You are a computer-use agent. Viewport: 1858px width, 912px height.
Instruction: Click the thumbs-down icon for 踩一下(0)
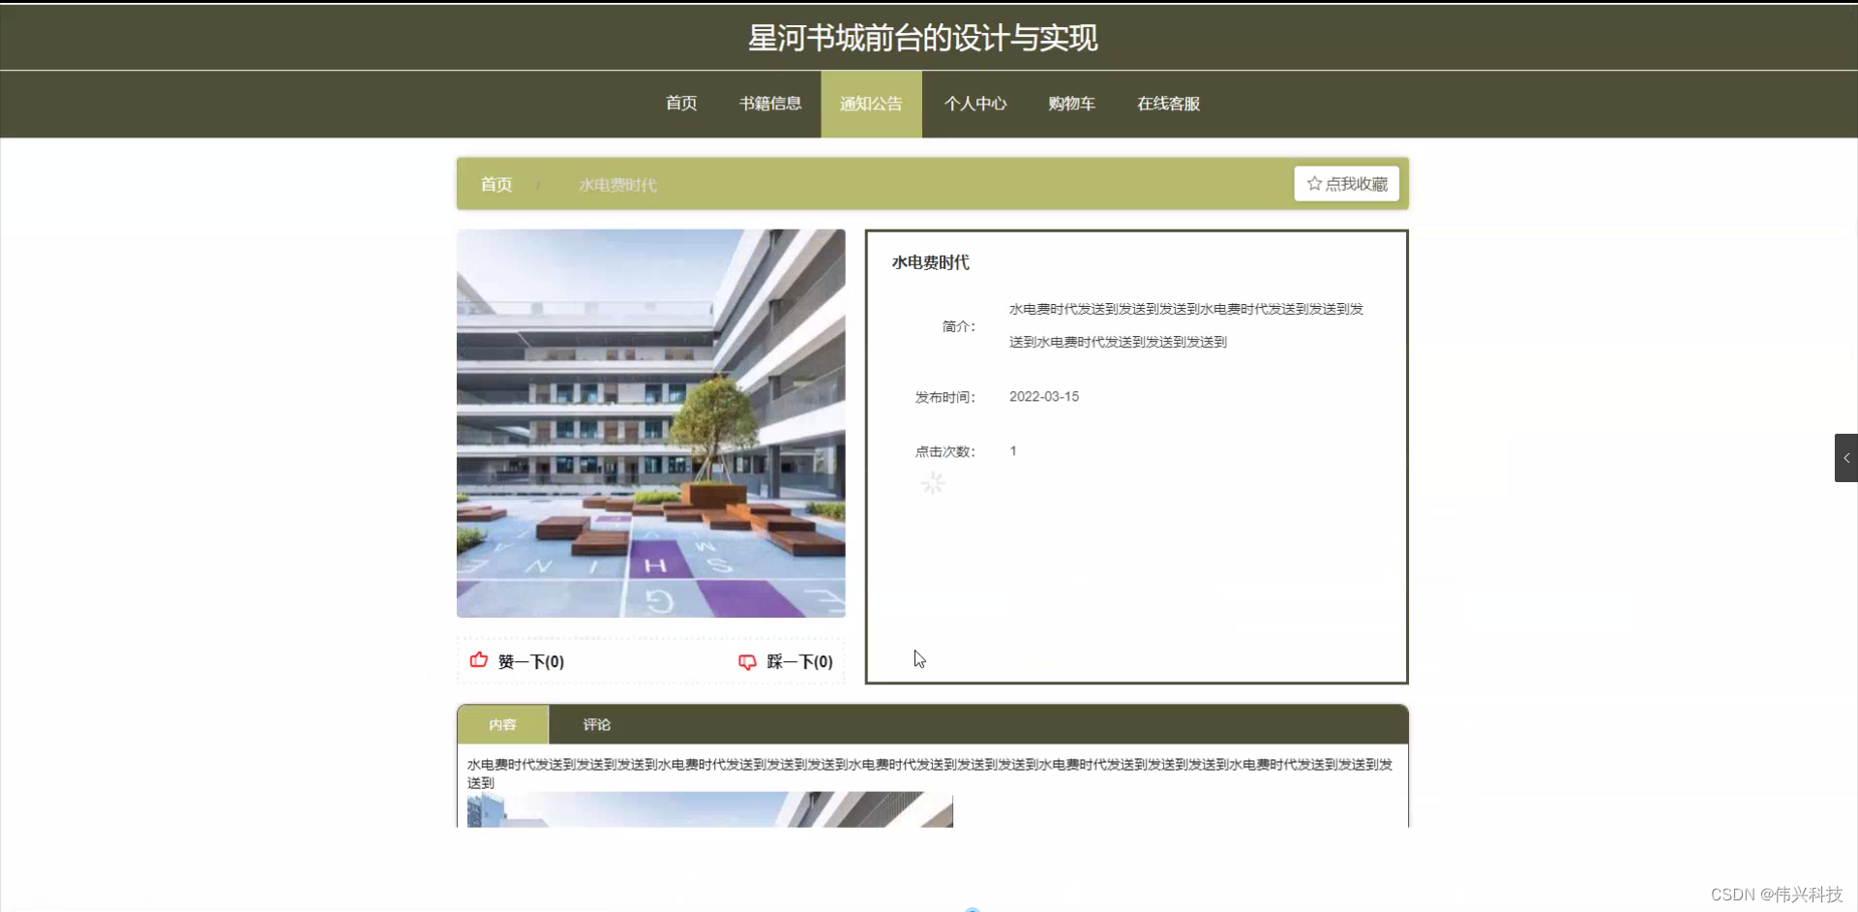[746, 661]
